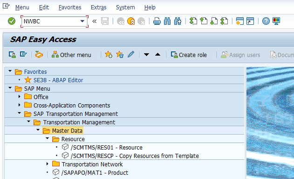Click the Save diskette icon

click(x=105, y=21)
